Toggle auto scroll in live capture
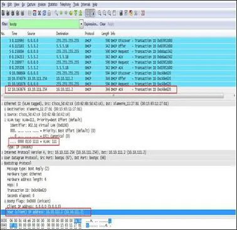The width and height of the screenshot is (237, 230). [93, 13]
